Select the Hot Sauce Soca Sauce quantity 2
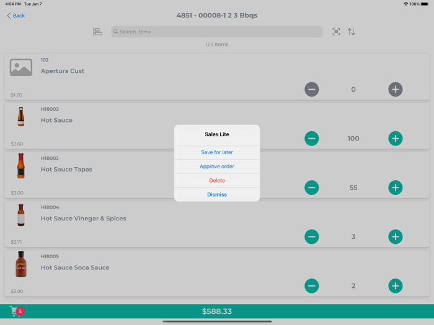434x325 pixels. (353, 286)
